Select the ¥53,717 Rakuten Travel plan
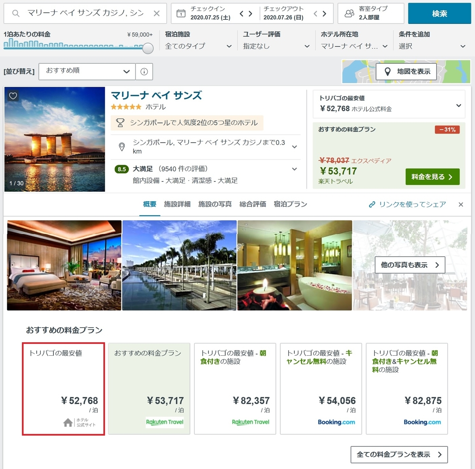 (x=149, y=389)
